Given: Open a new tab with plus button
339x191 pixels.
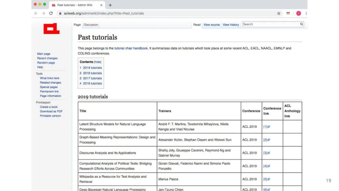Looking at the screenshot, I should click(x=110, y=5).
